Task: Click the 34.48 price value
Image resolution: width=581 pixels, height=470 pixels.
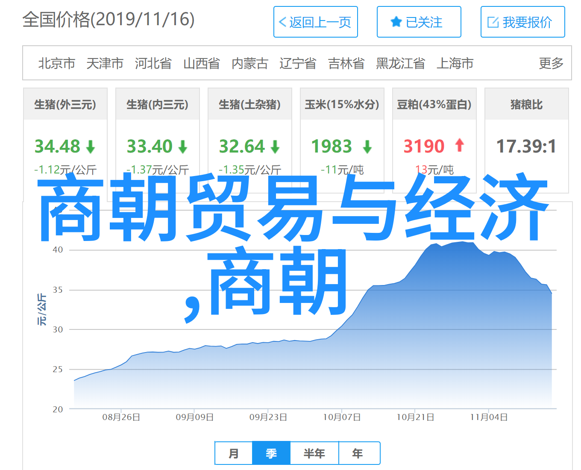Action: tap(57, 147)
